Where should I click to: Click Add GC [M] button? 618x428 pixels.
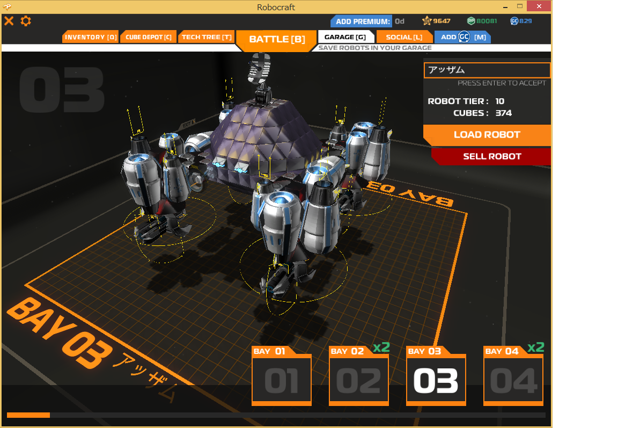click(x=462, y=37)
